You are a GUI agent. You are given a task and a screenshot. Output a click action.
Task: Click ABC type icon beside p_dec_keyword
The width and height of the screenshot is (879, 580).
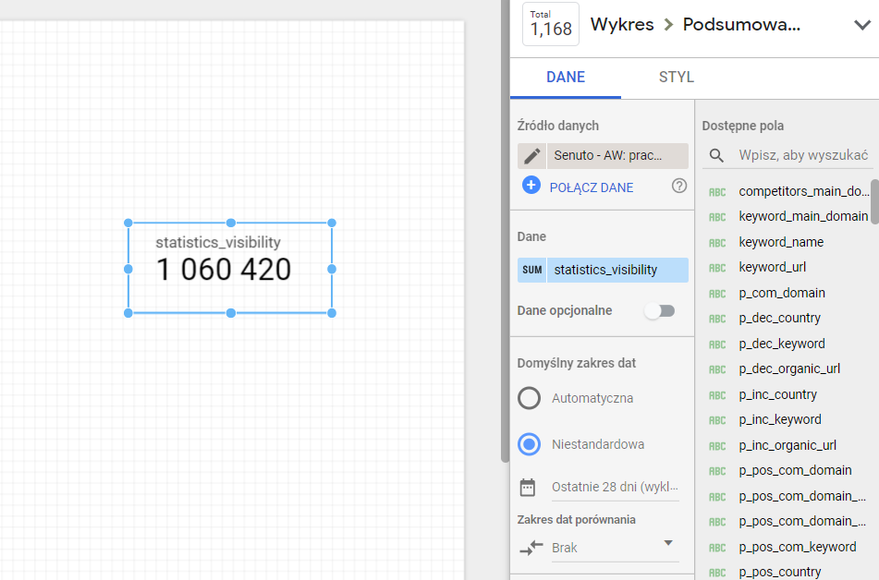(x=717, y=344)
